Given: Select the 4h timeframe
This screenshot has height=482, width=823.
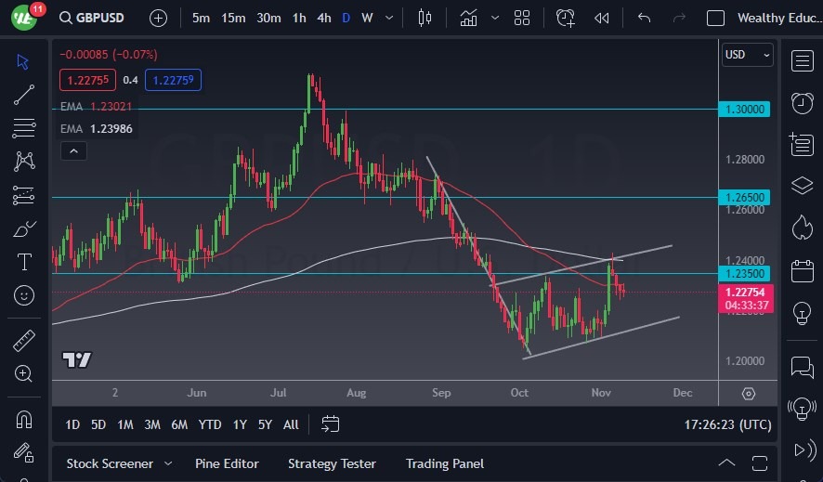Looking at the screenshot, I should [323, 18].
